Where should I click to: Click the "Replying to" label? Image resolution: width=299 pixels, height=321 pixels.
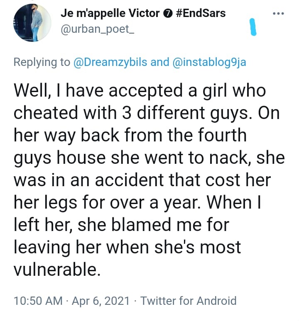coord(42,62)
